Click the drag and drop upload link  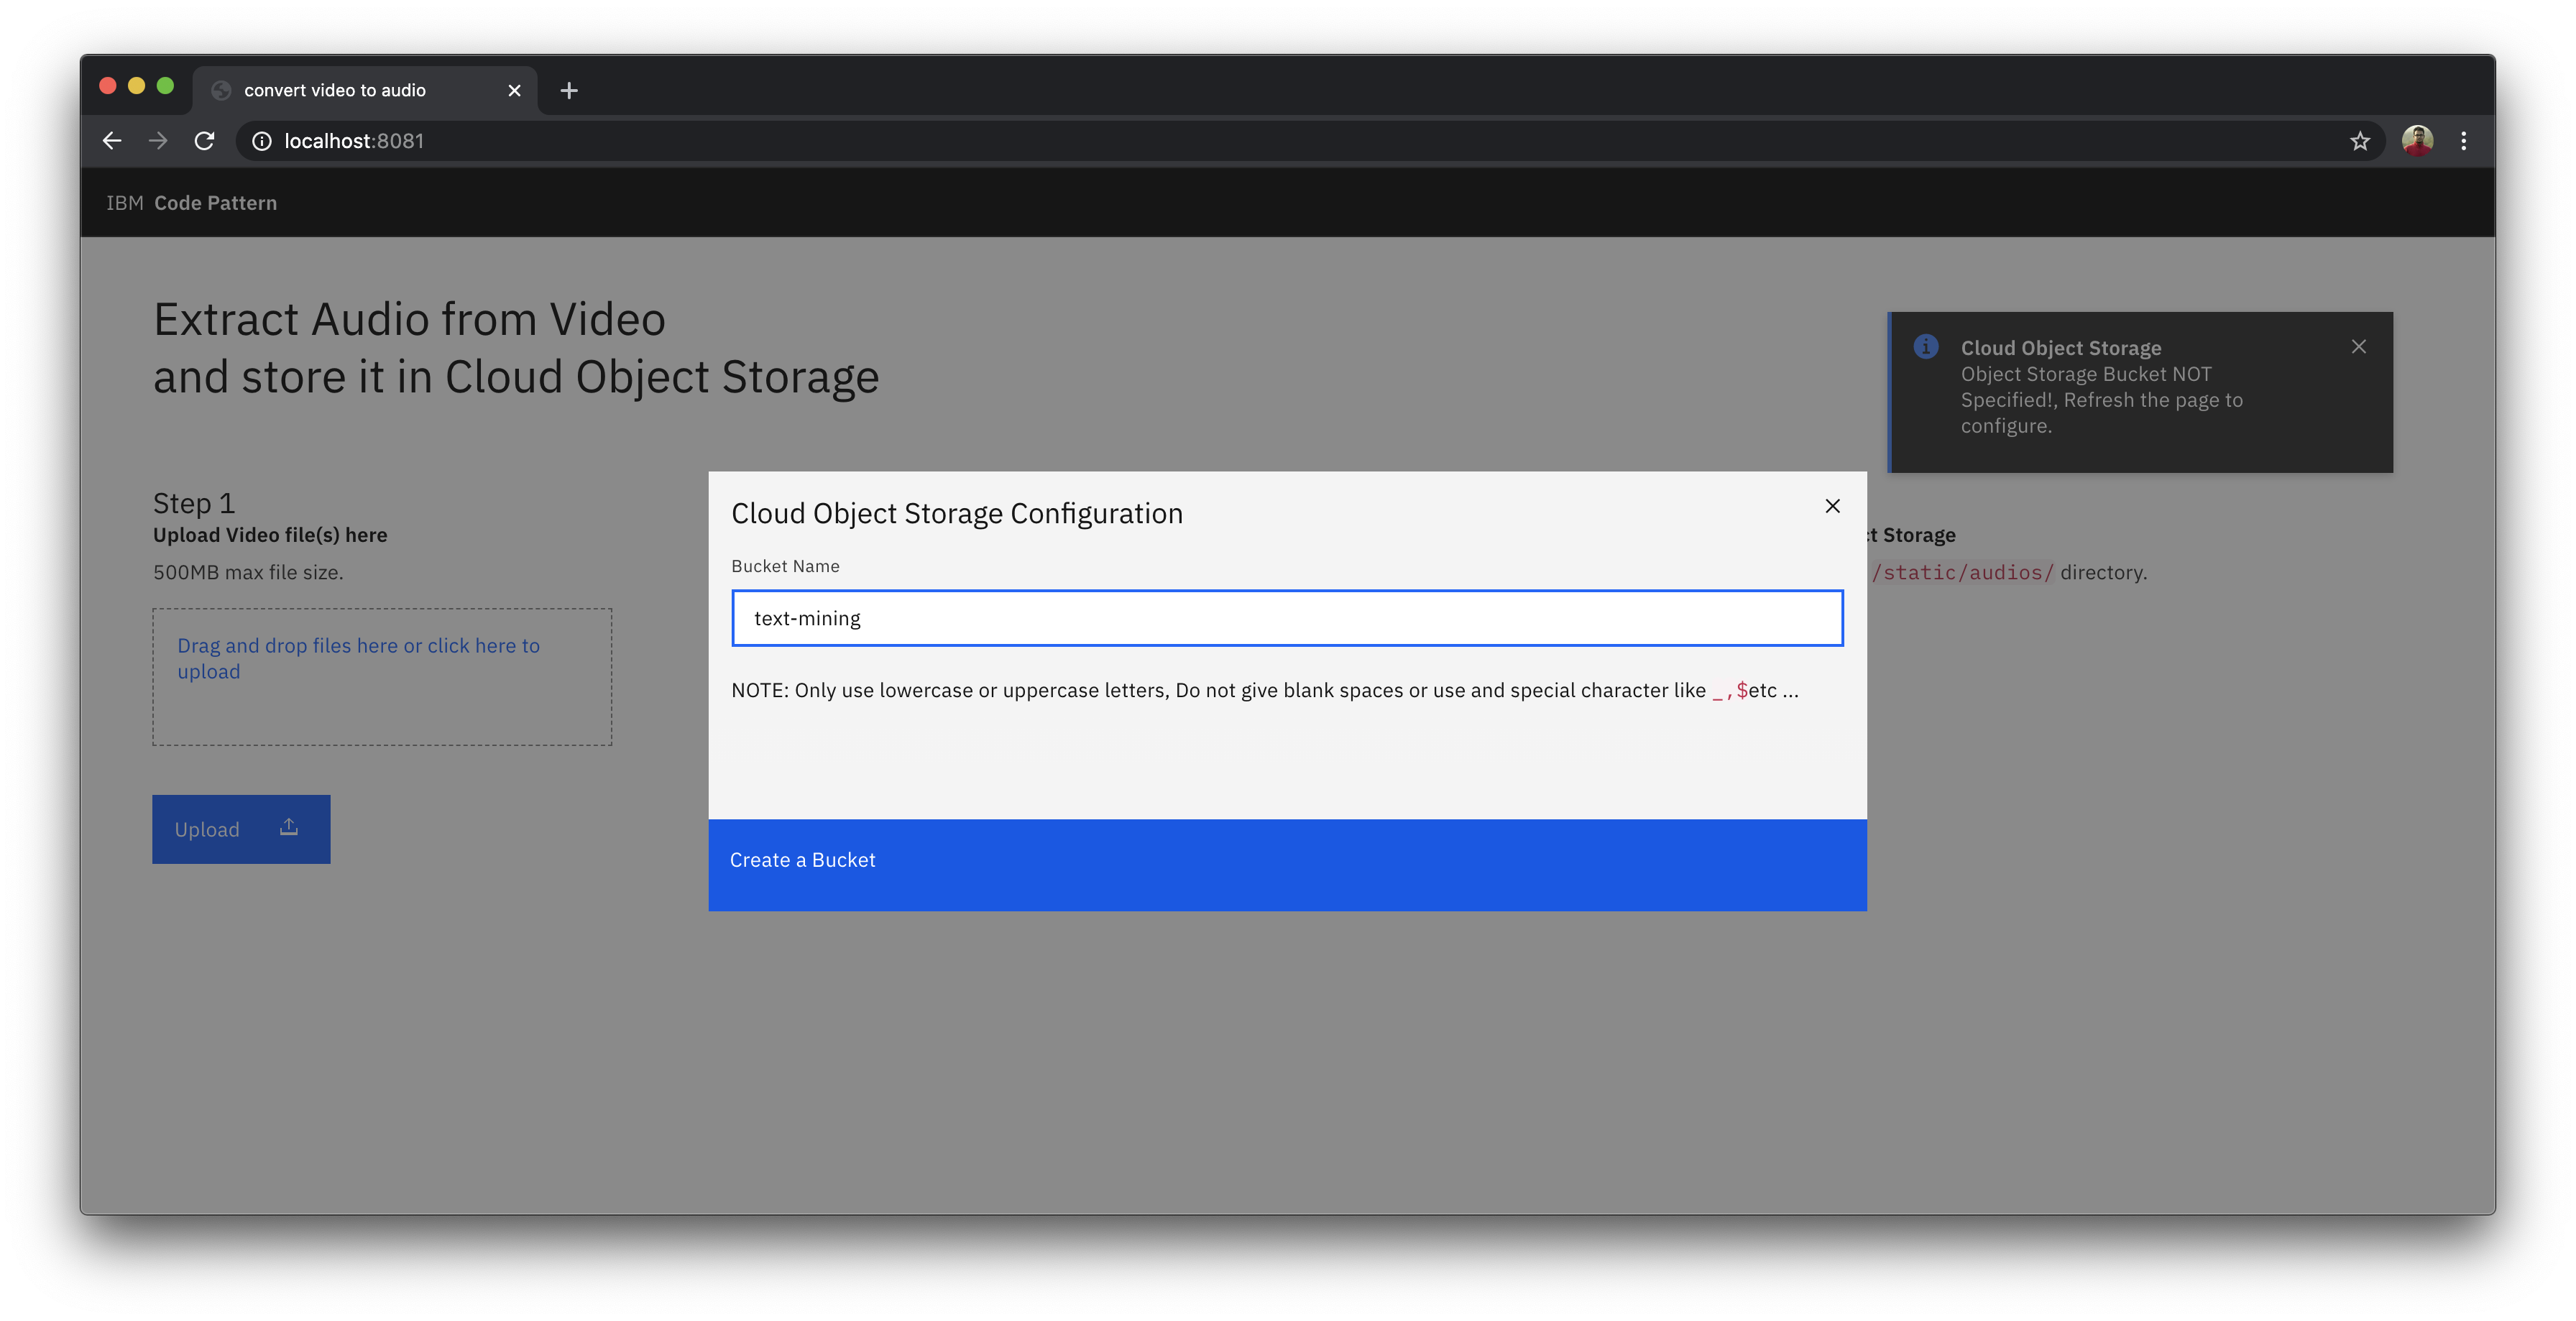point(358,658)
